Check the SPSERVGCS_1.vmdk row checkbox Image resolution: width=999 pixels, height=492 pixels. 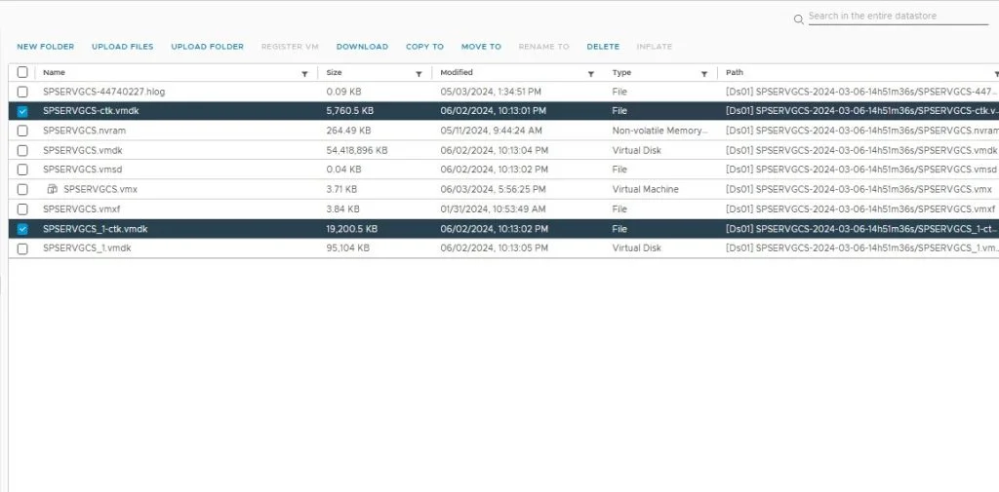[x=22, y=248]
